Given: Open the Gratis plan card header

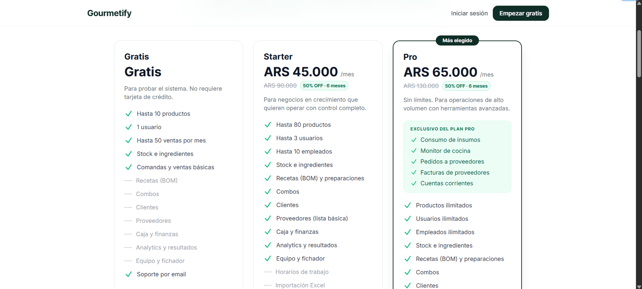Looking at the screenshot, I should (x=136, y=57).
